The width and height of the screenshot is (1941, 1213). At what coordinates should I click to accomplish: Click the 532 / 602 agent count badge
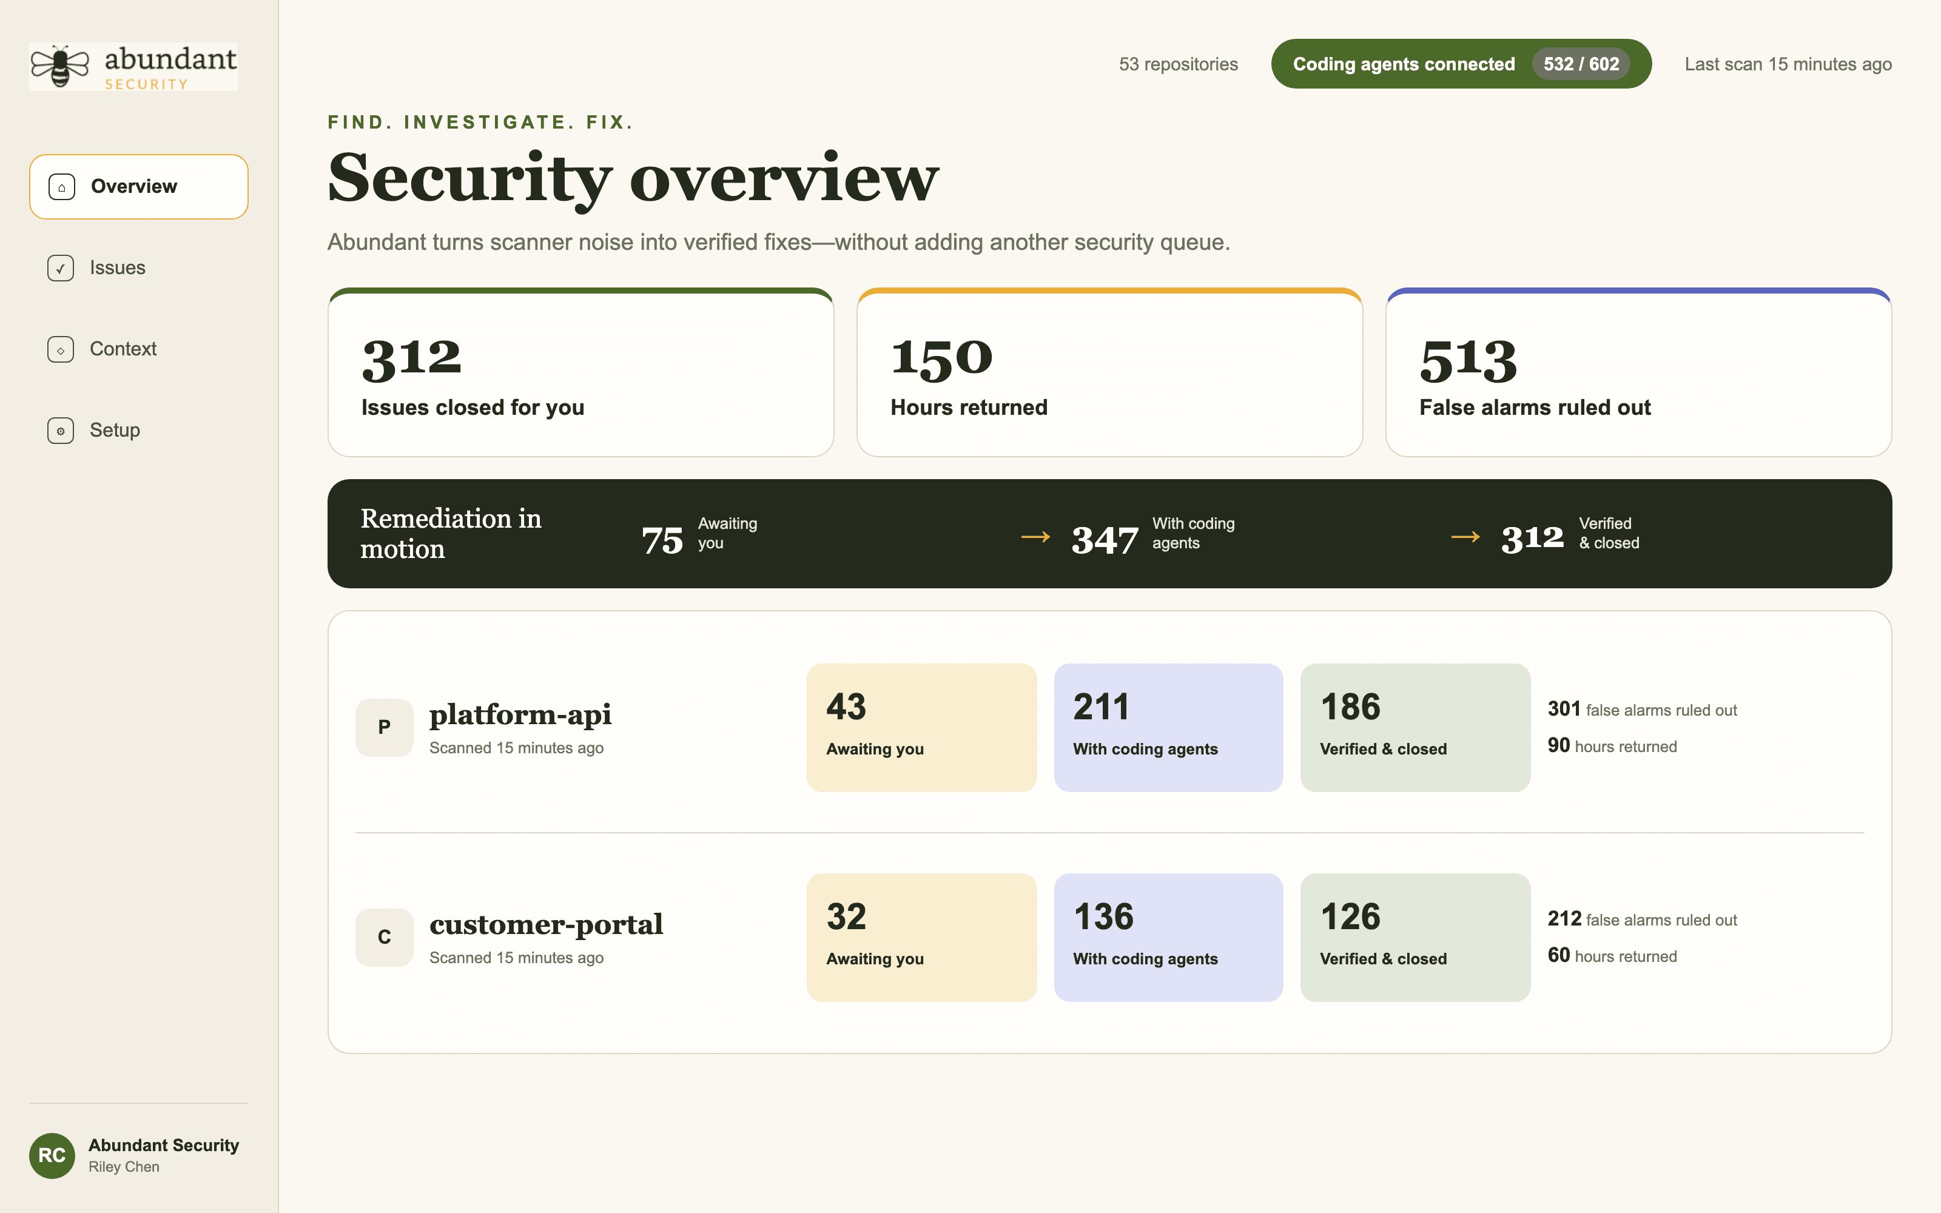click(1581, 64)
